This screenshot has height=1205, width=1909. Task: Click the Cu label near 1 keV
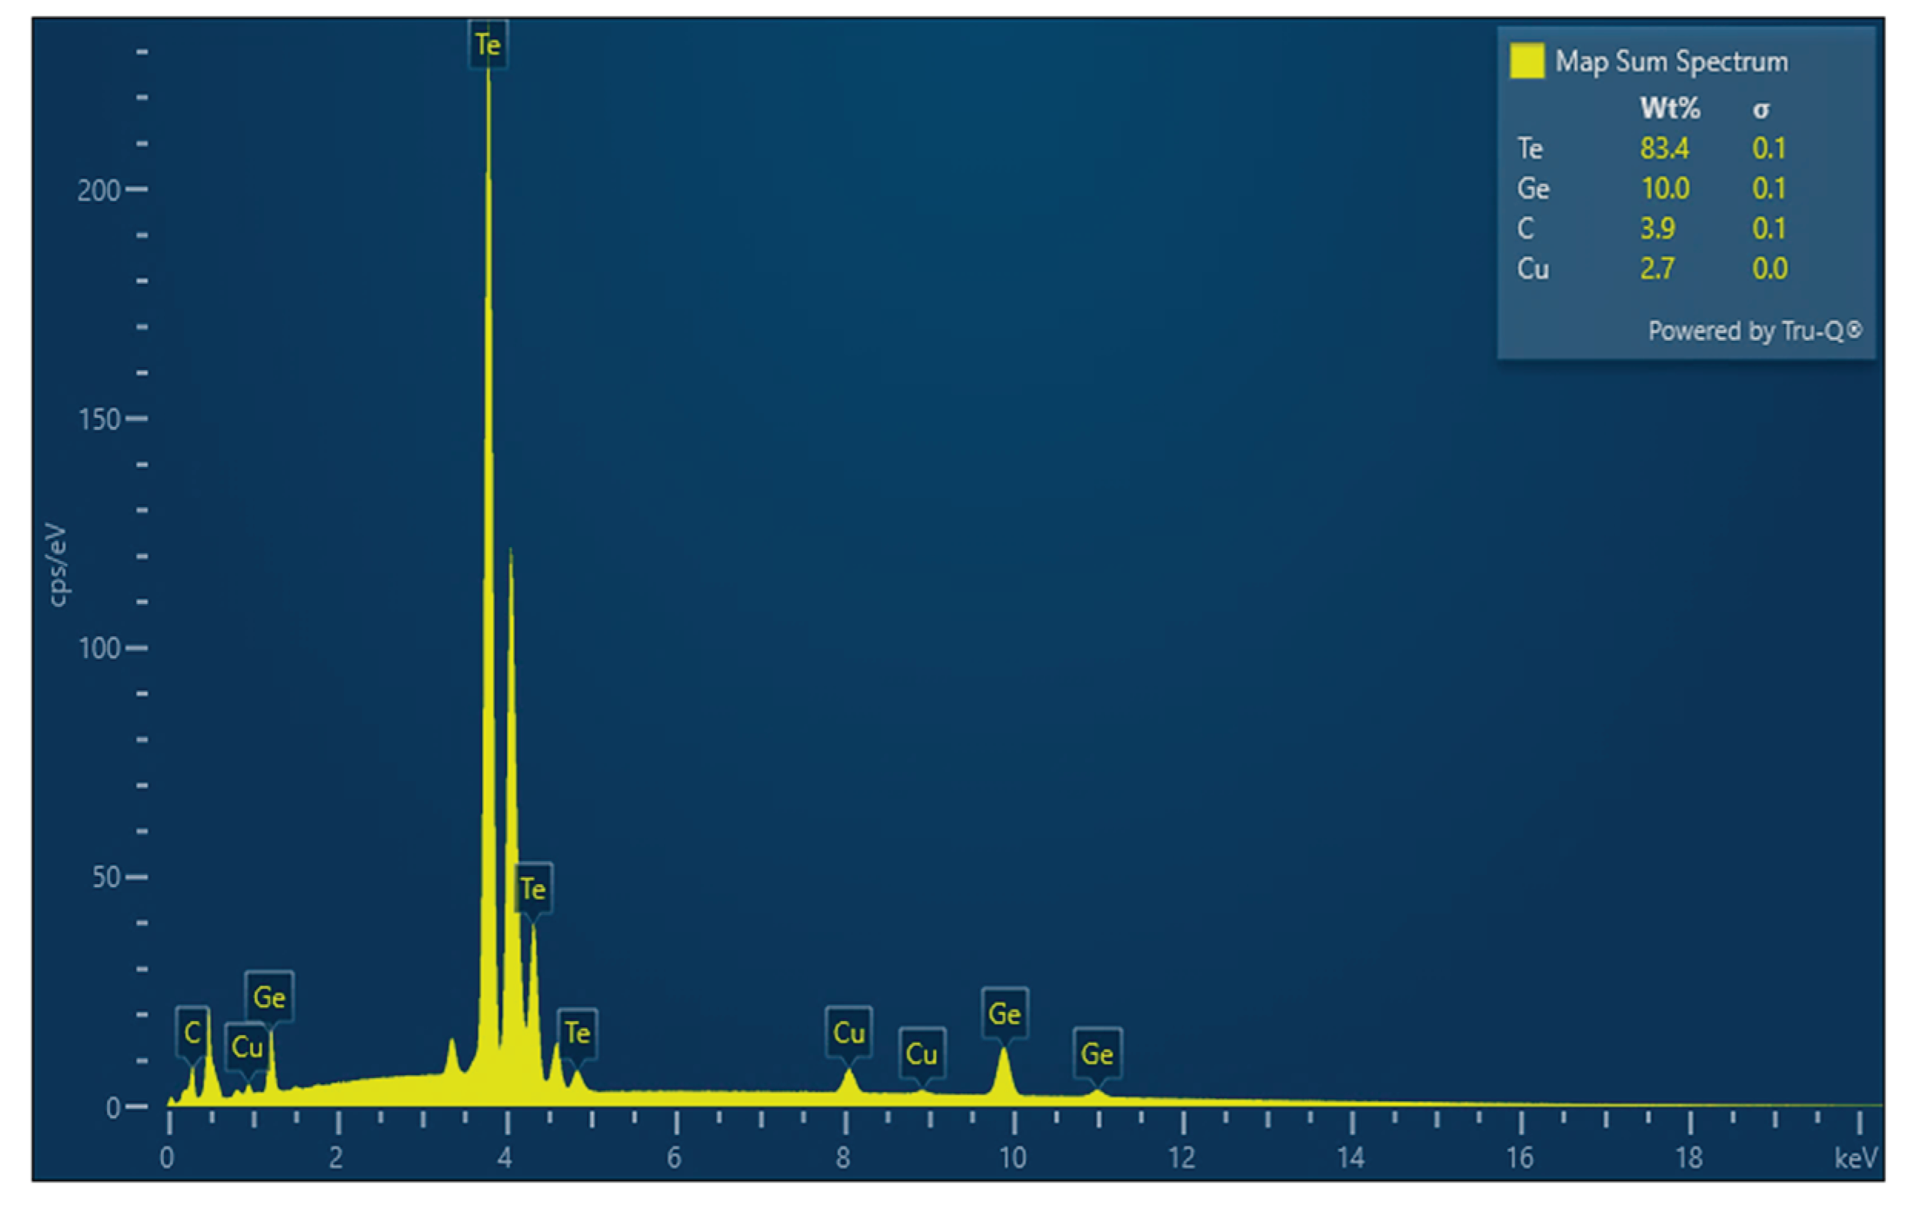pos(247,1047)
